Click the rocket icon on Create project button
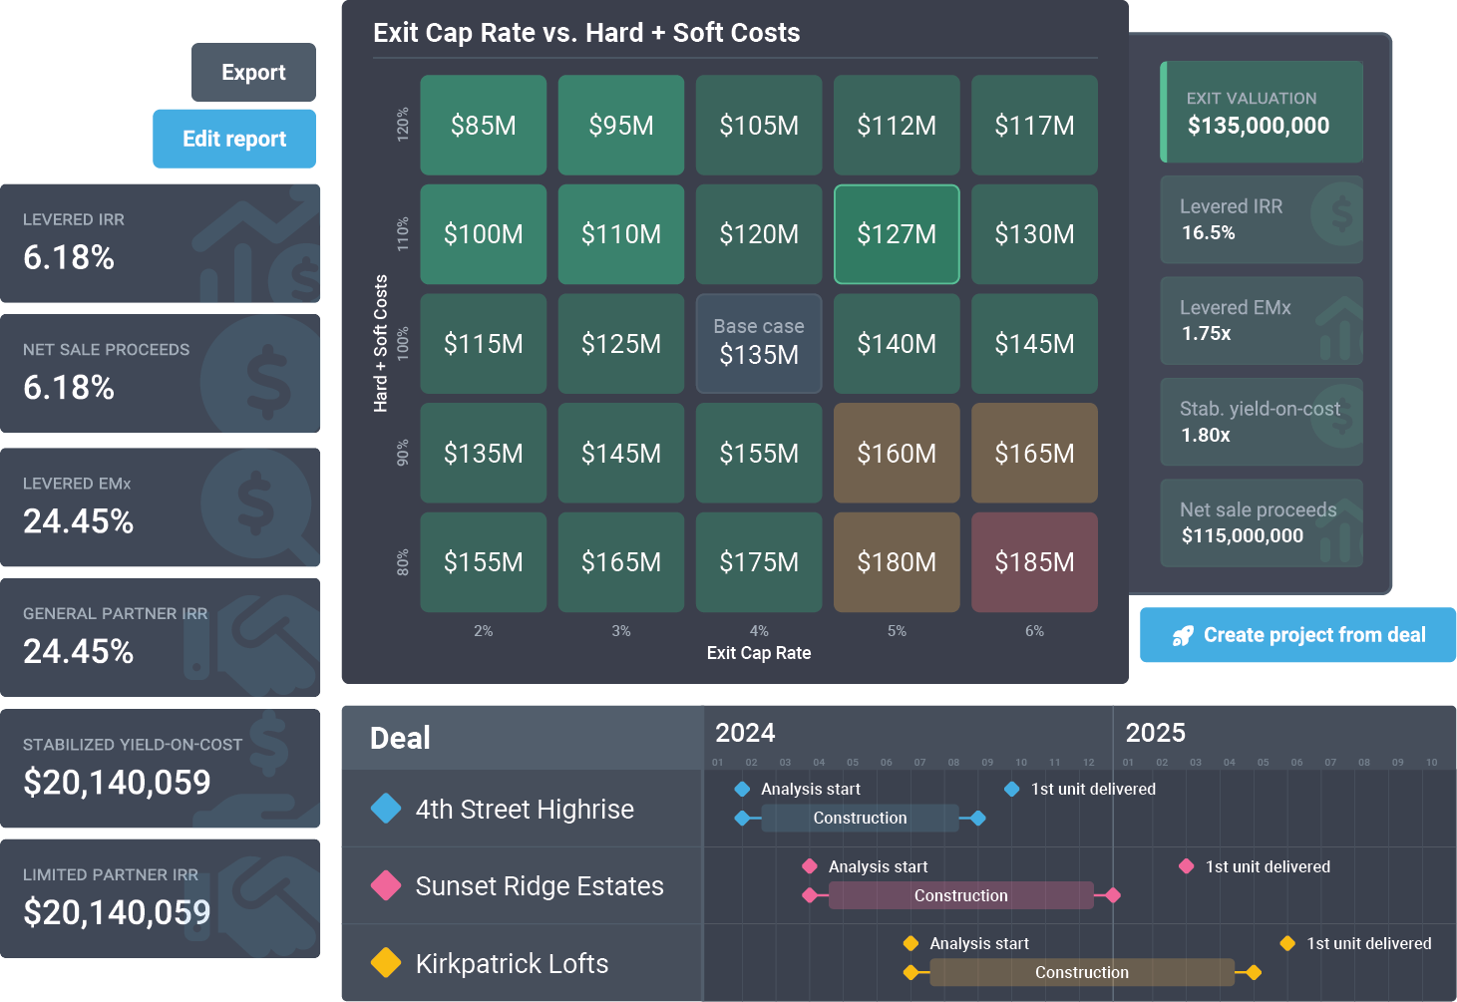Screen dimensions: 1457x1002 point(1183,635)
